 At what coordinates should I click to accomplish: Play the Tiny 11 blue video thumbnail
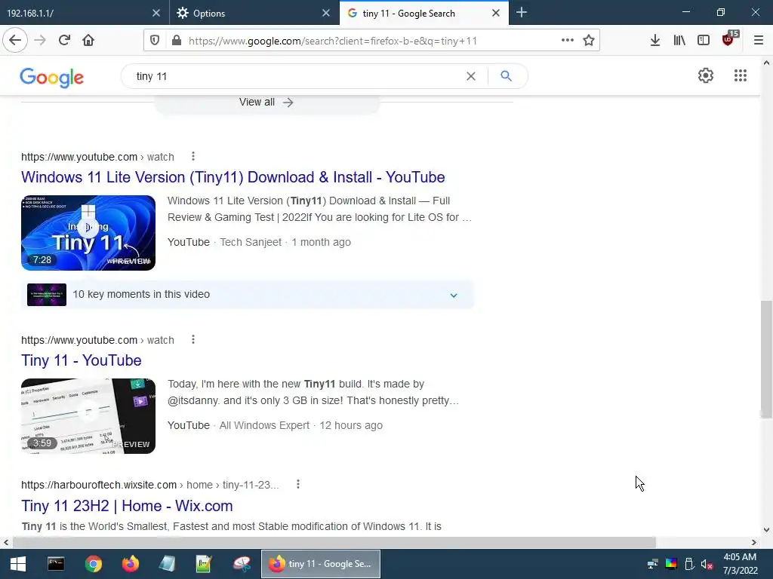coord(88,233)
